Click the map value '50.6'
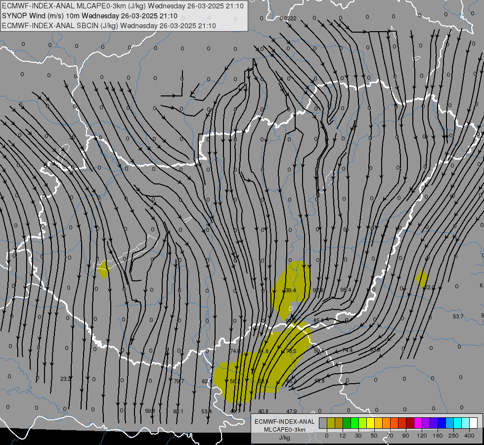Image resolution: width=484 pixels, height=445 pixels. click(x=319, y=351)
